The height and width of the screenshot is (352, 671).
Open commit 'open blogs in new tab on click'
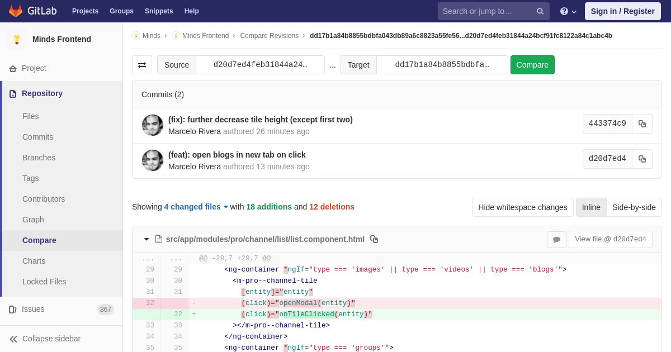coord(237,155)
